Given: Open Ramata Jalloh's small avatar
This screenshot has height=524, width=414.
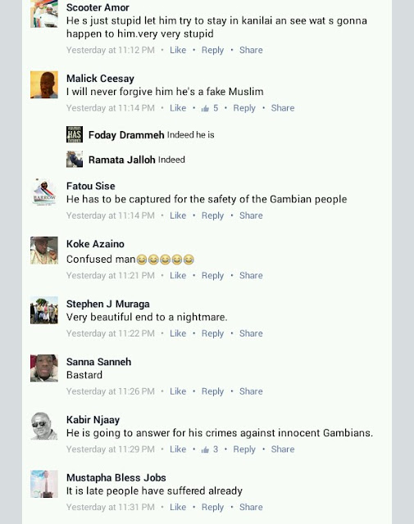Looking at the screenshot, I should pos(75,159).
